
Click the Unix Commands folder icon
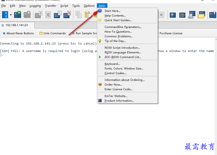[x=41, y=33]
